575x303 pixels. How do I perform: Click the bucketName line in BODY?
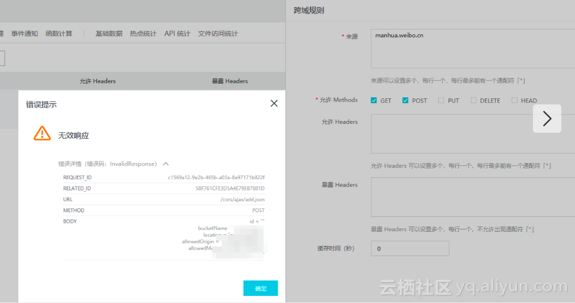pos(213,228)
